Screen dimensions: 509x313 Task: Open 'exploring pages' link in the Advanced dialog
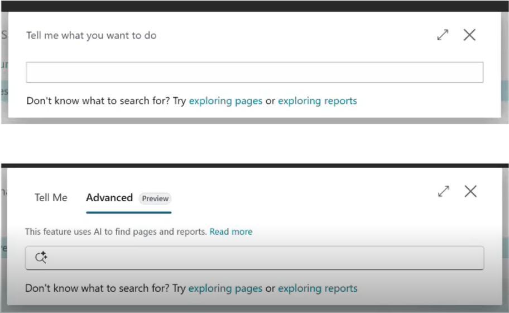coord(225,288)
